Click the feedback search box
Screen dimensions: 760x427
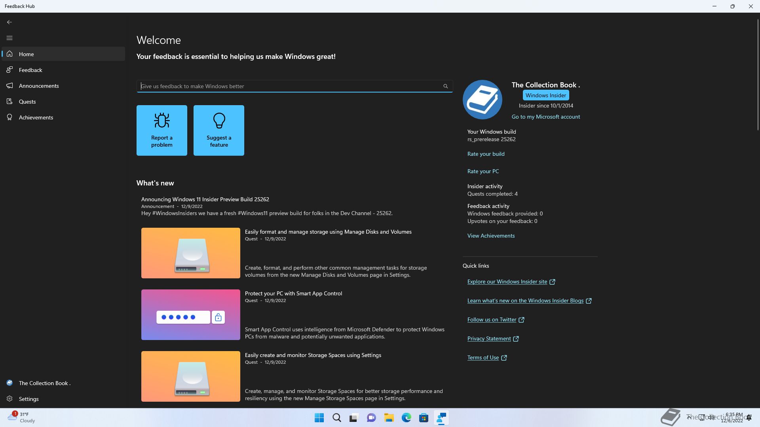pos(294,86)
